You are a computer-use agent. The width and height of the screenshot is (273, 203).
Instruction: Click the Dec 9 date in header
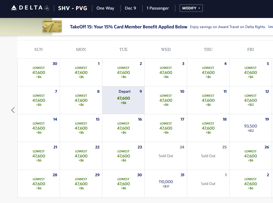click(130, 8)
